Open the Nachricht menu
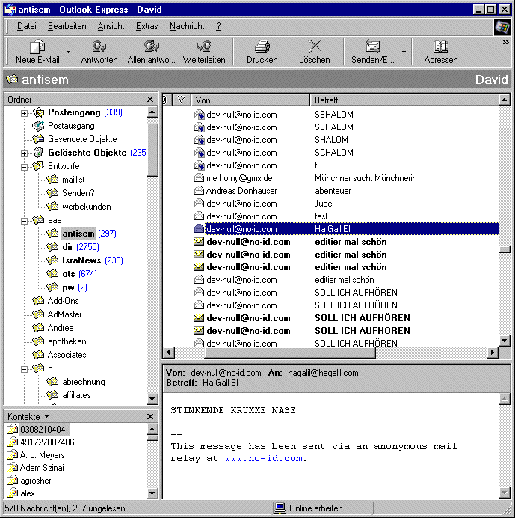The height and width of the screenshot is (518, 515). click(x=187, y=26)
